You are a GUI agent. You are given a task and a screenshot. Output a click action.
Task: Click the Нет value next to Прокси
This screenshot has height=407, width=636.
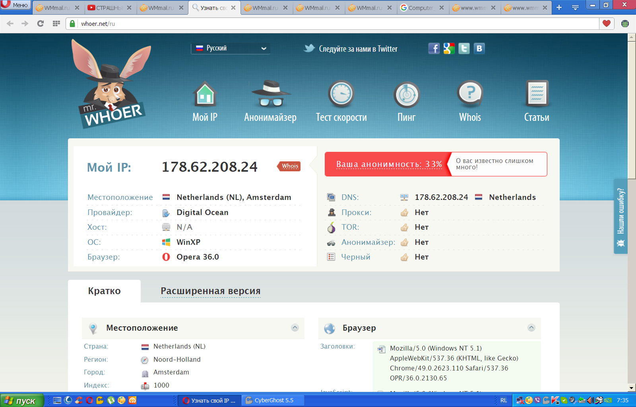(422, 212)
